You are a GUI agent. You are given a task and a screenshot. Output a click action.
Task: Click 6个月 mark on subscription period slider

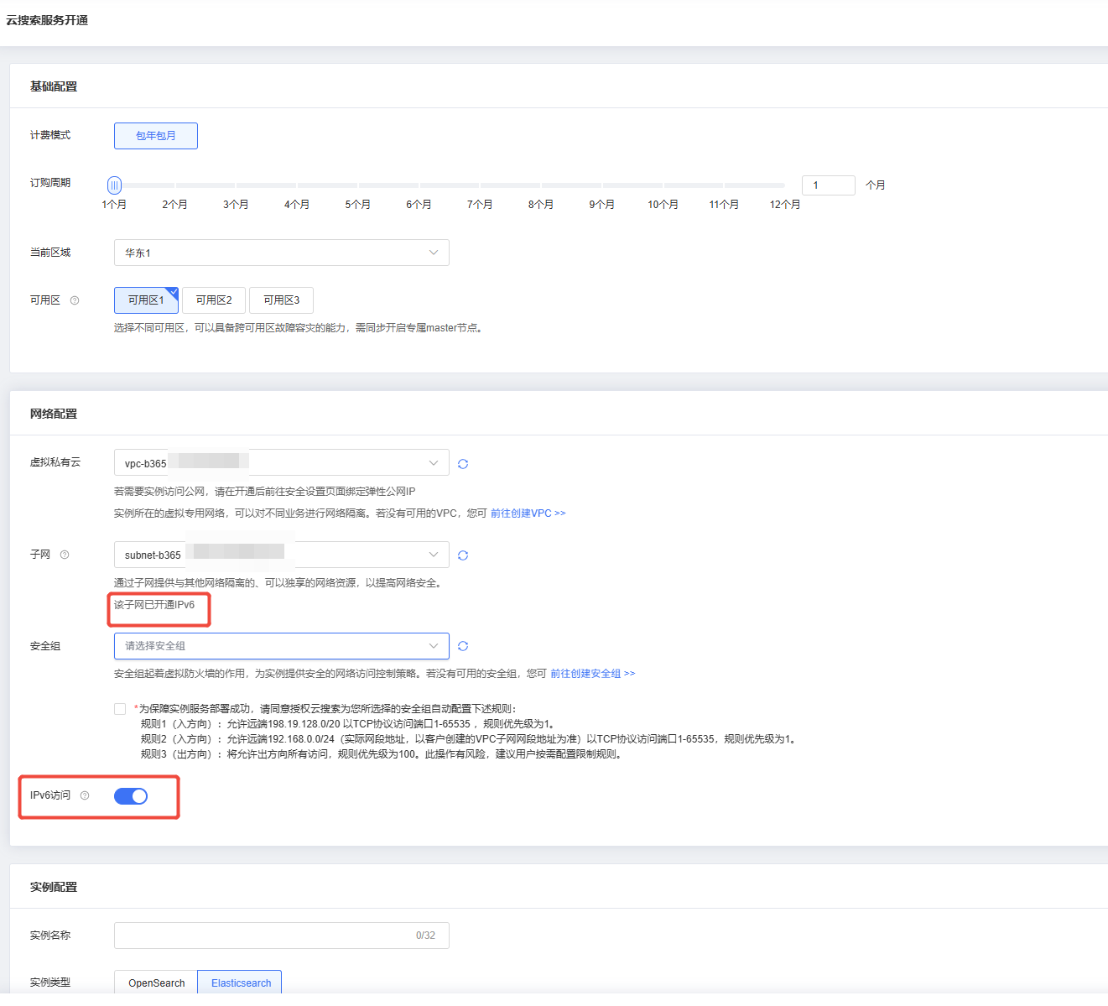(x=419, y=185)
